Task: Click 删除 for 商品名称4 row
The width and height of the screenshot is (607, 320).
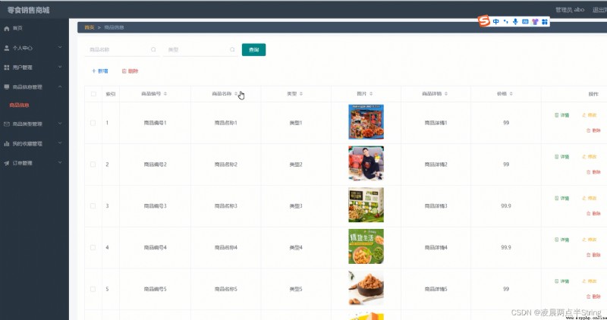Action: pos(593,255)
